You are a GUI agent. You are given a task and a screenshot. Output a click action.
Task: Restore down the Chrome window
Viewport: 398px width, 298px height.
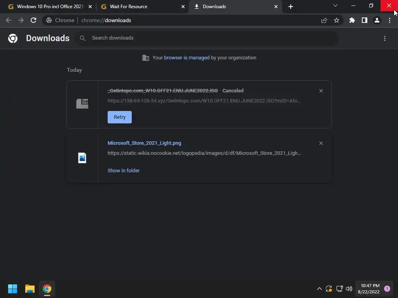(371, 5)
